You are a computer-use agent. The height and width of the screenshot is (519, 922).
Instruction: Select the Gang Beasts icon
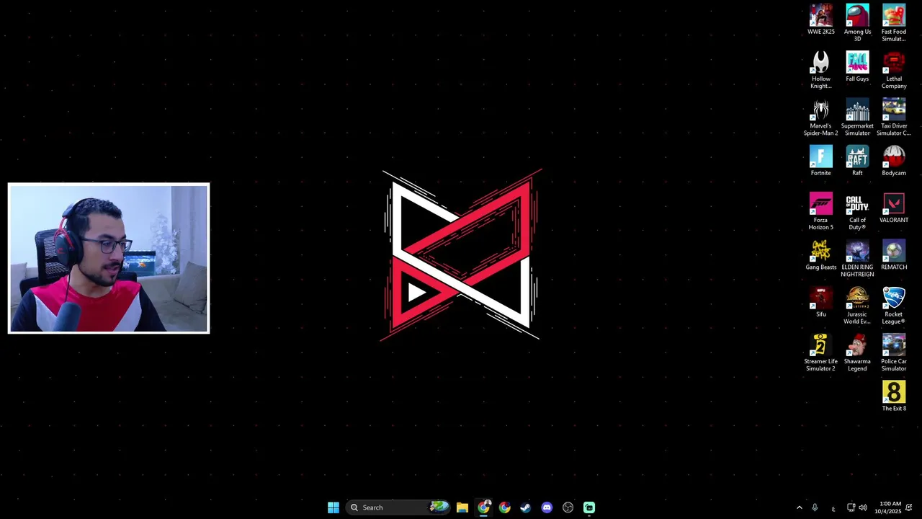click(820, 255)
